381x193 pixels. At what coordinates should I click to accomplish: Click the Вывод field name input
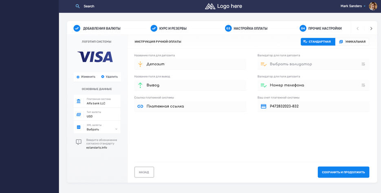(x=190, y=85)
